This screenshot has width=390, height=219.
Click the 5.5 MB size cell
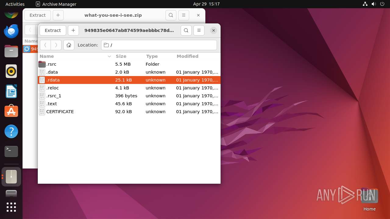click(123, 64)
